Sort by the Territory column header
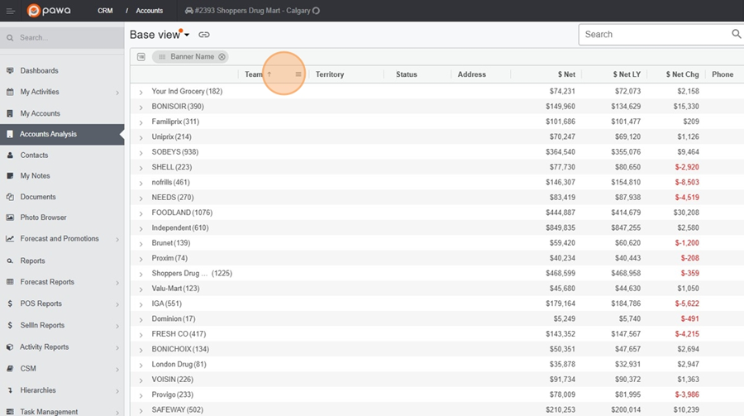The image size is (744, 416). [330, 74]
